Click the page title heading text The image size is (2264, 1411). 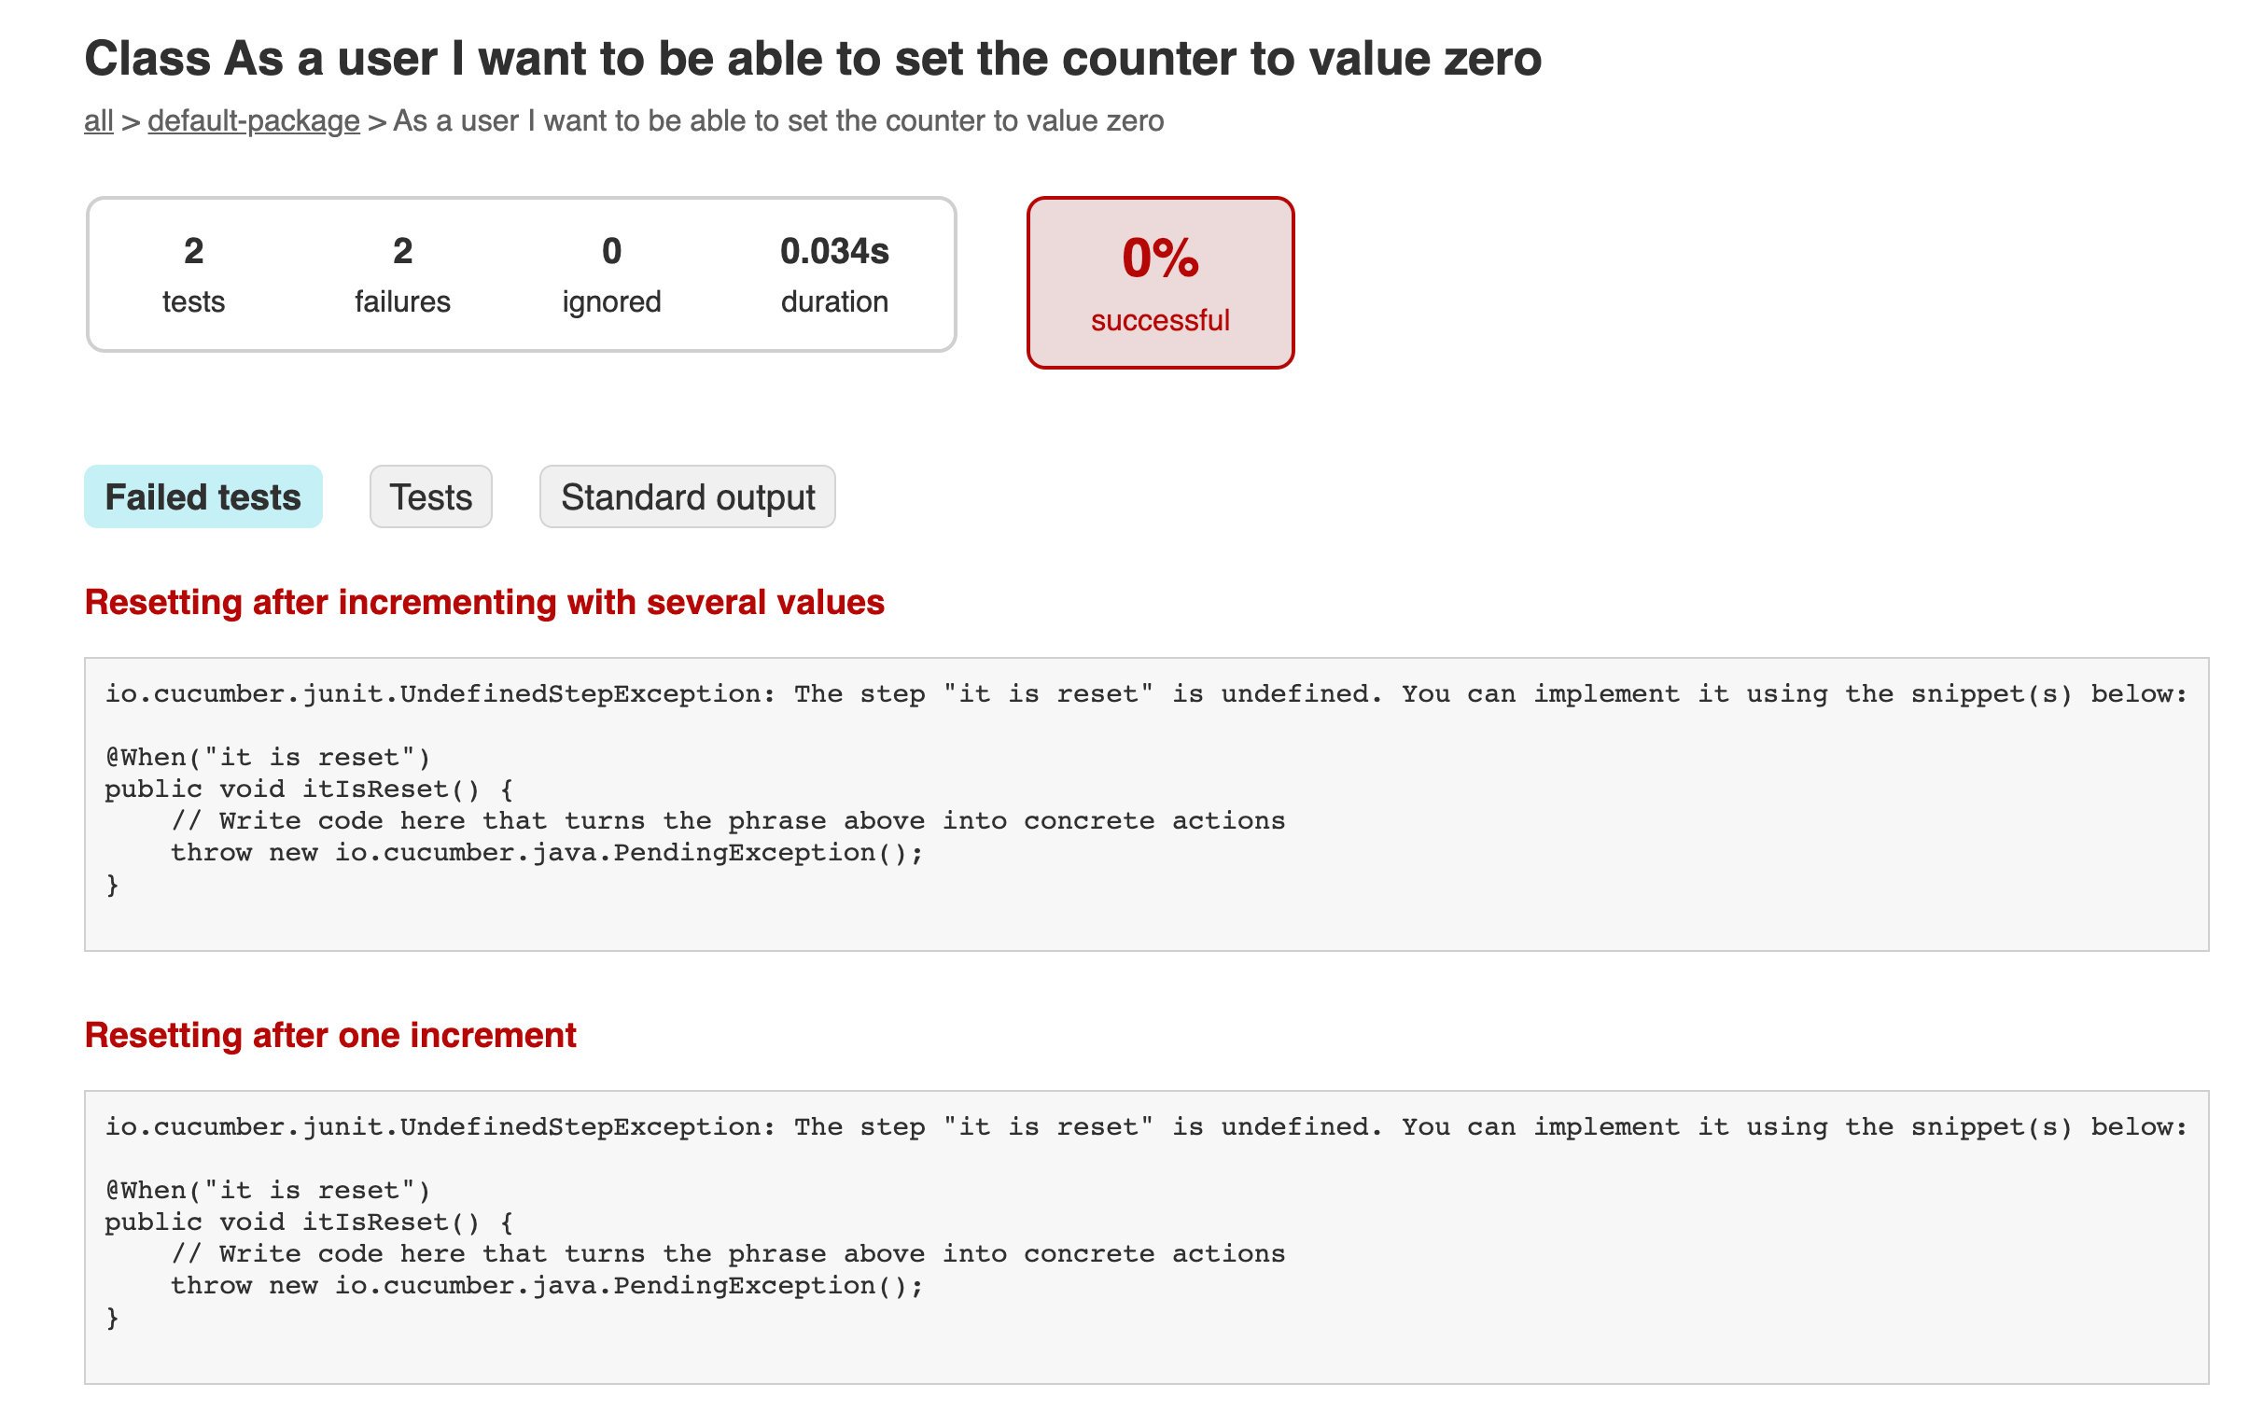(813, 59)
